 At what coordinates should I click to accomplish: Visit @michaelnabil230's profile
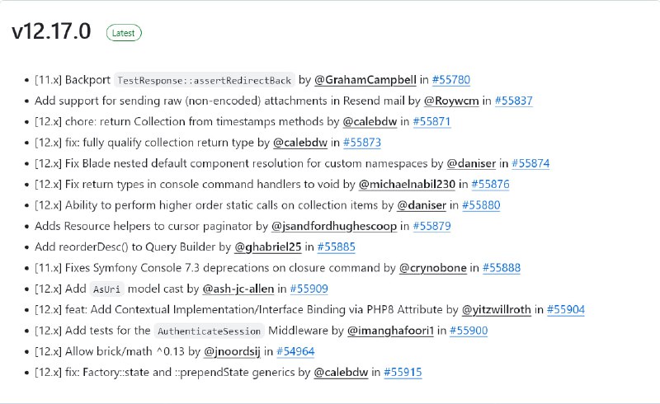tap(407, 185)
